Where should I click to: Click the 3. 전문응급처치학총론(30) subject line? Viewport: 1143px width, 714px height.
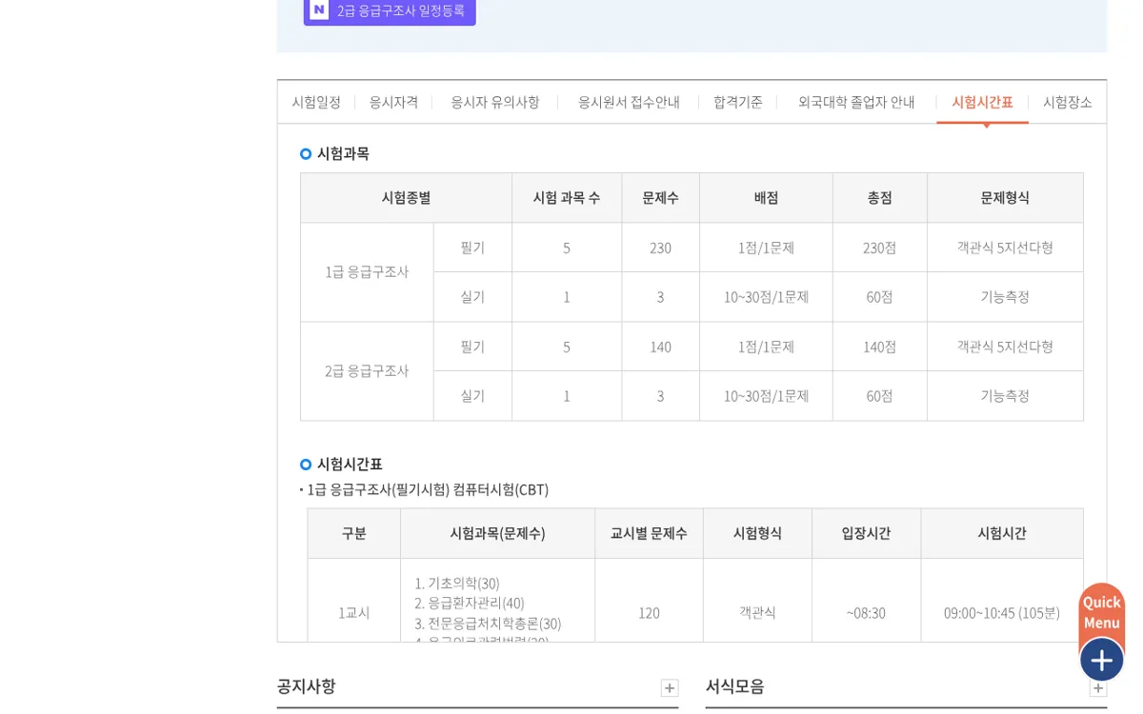[x=488, y=624]
